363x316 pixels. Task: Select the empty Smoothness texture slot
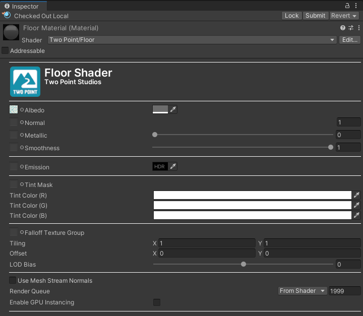click(14, 147)
